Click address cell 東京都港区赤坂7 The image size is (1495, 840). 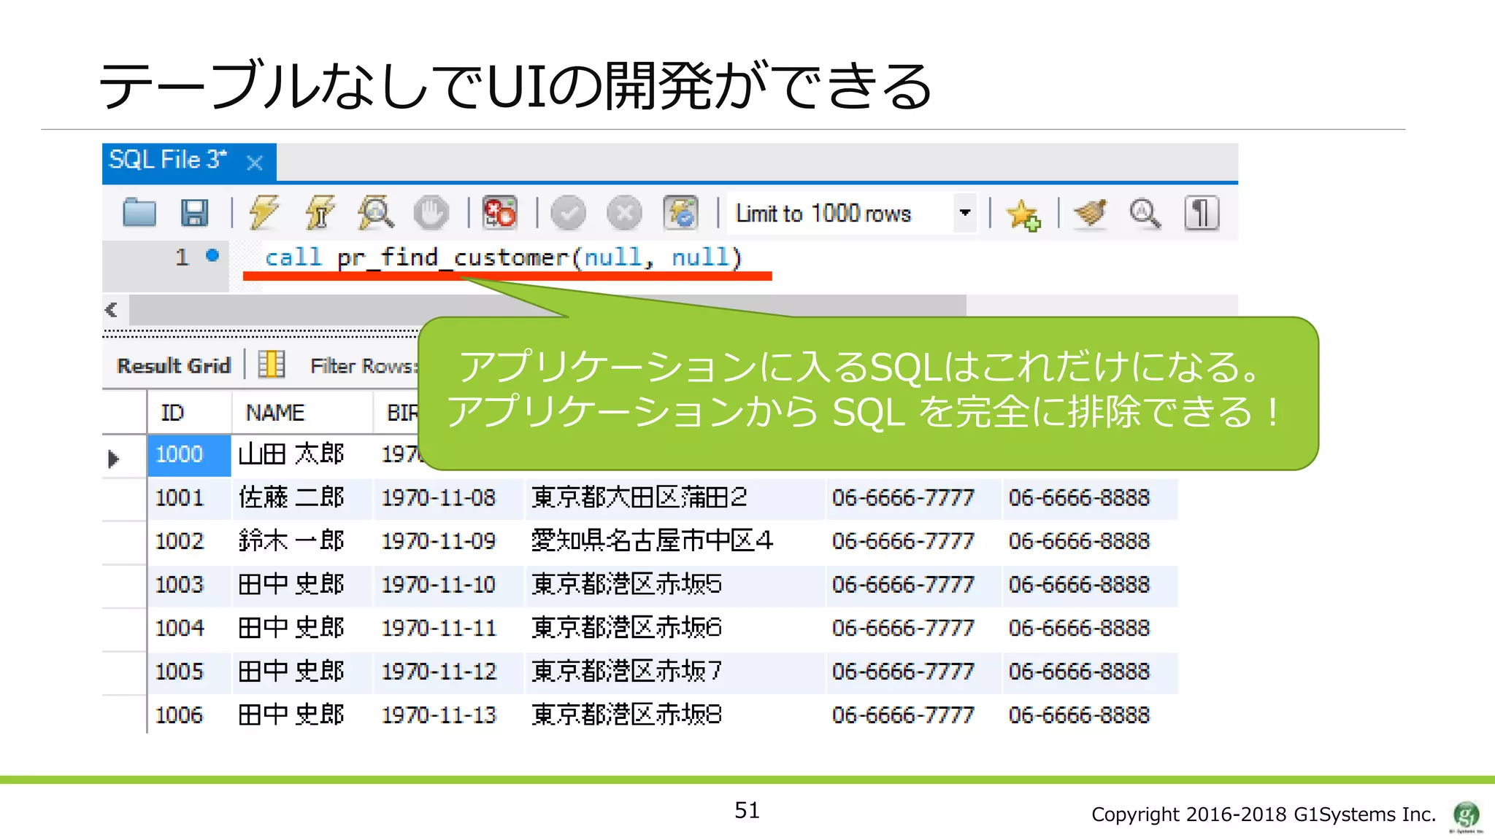(x=675, y=672)
